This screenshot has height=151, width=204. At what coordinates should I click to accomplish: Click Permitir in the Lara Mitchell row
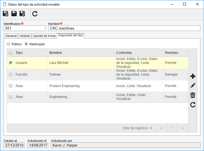pyautogui.click(x=171, y=63)
